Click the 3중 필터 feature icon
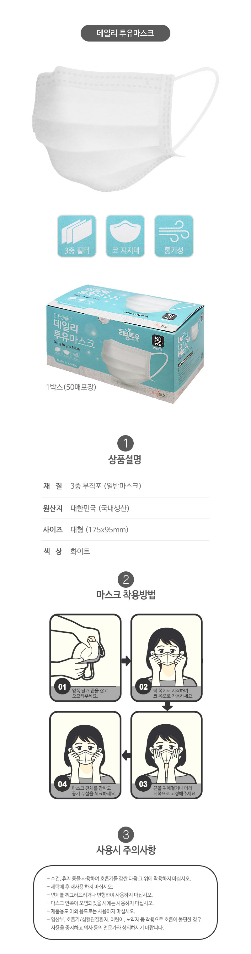This screenshot has width=251, height=954. tap(77, 236)
